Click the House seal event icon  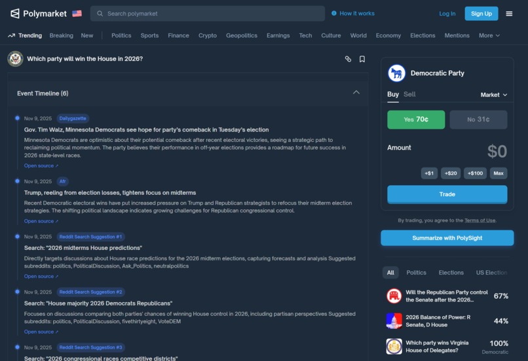pos(15,59)
